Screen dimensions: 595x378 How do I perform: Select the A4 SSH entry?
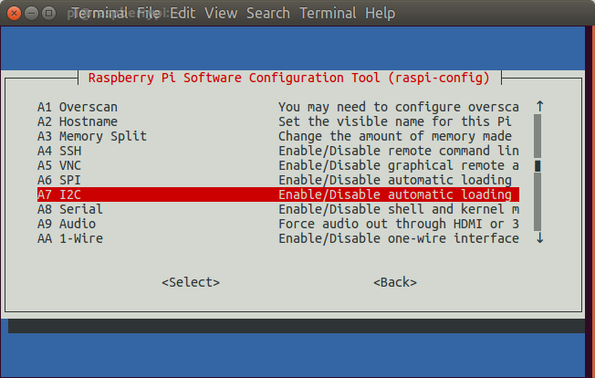tap(277, 151)
